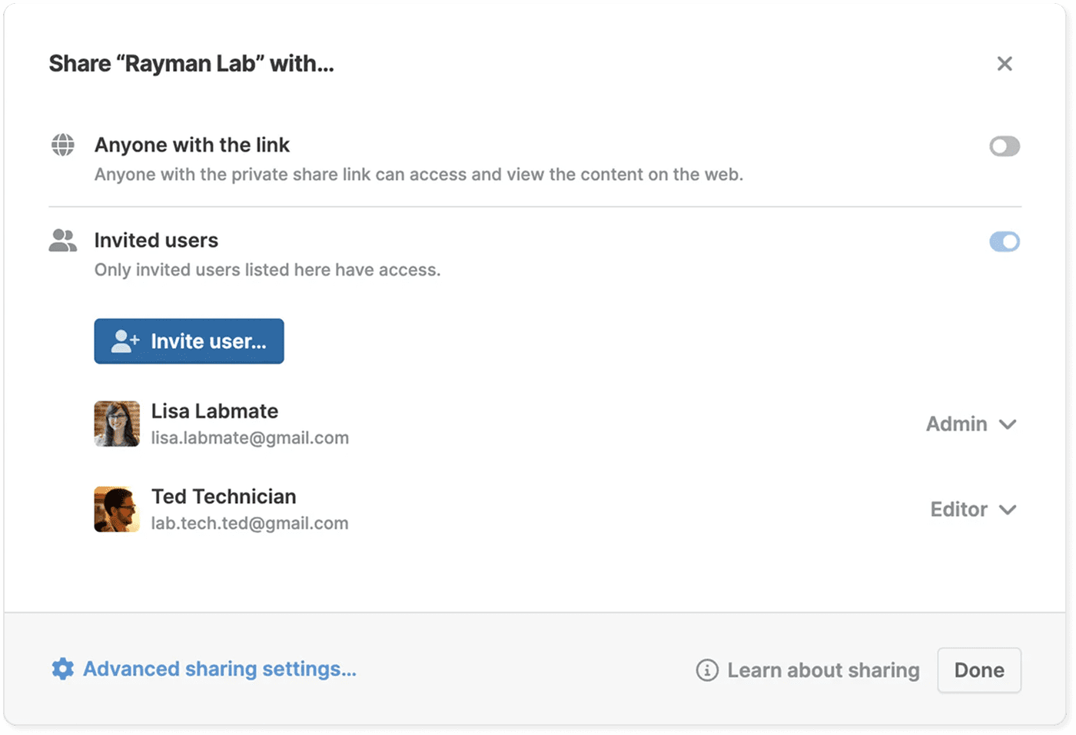Click the Invite user button

188,341
